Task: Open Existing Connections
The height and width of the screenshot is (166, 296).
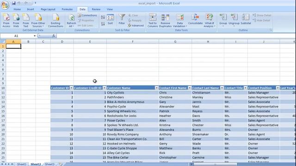Action: tap(55, 20)
